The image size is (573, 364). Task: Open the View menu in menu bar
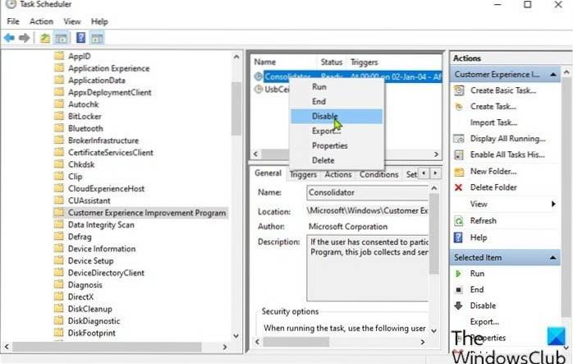coord(72,21)
